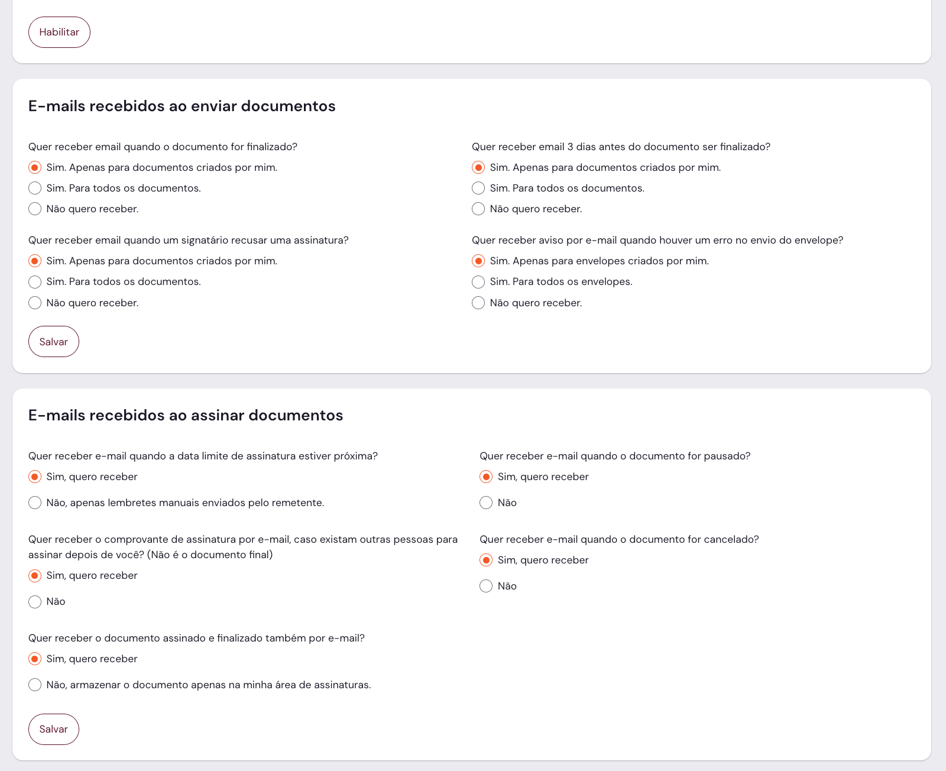Choose 'Não quero receber' for 3-days-before email
946x771 pixels.
478,209
